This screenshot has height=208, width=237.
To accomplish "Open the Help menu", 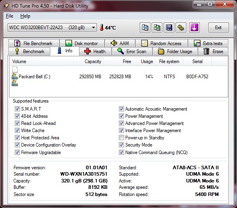I will (x=25, y=16).
